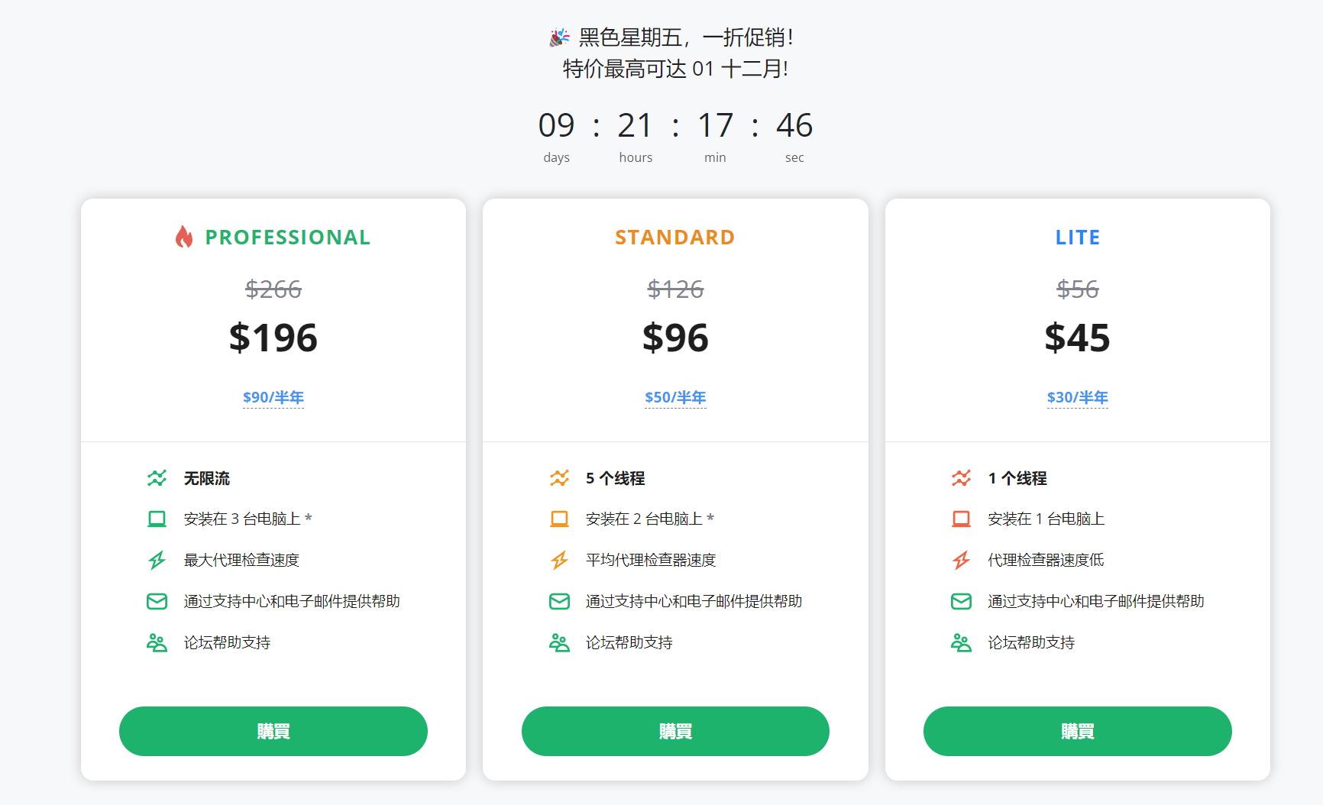Click the green envelope icon in the Standard plan

pos(559,601)
